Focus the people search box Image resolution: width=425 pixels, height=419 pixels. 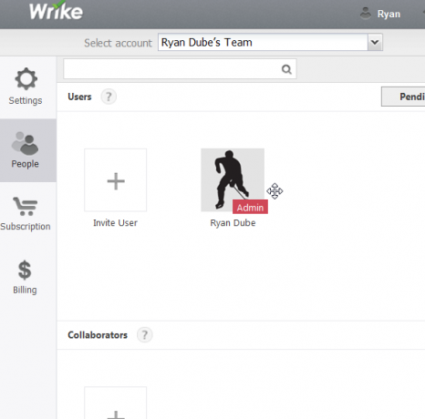click(180, 69)
